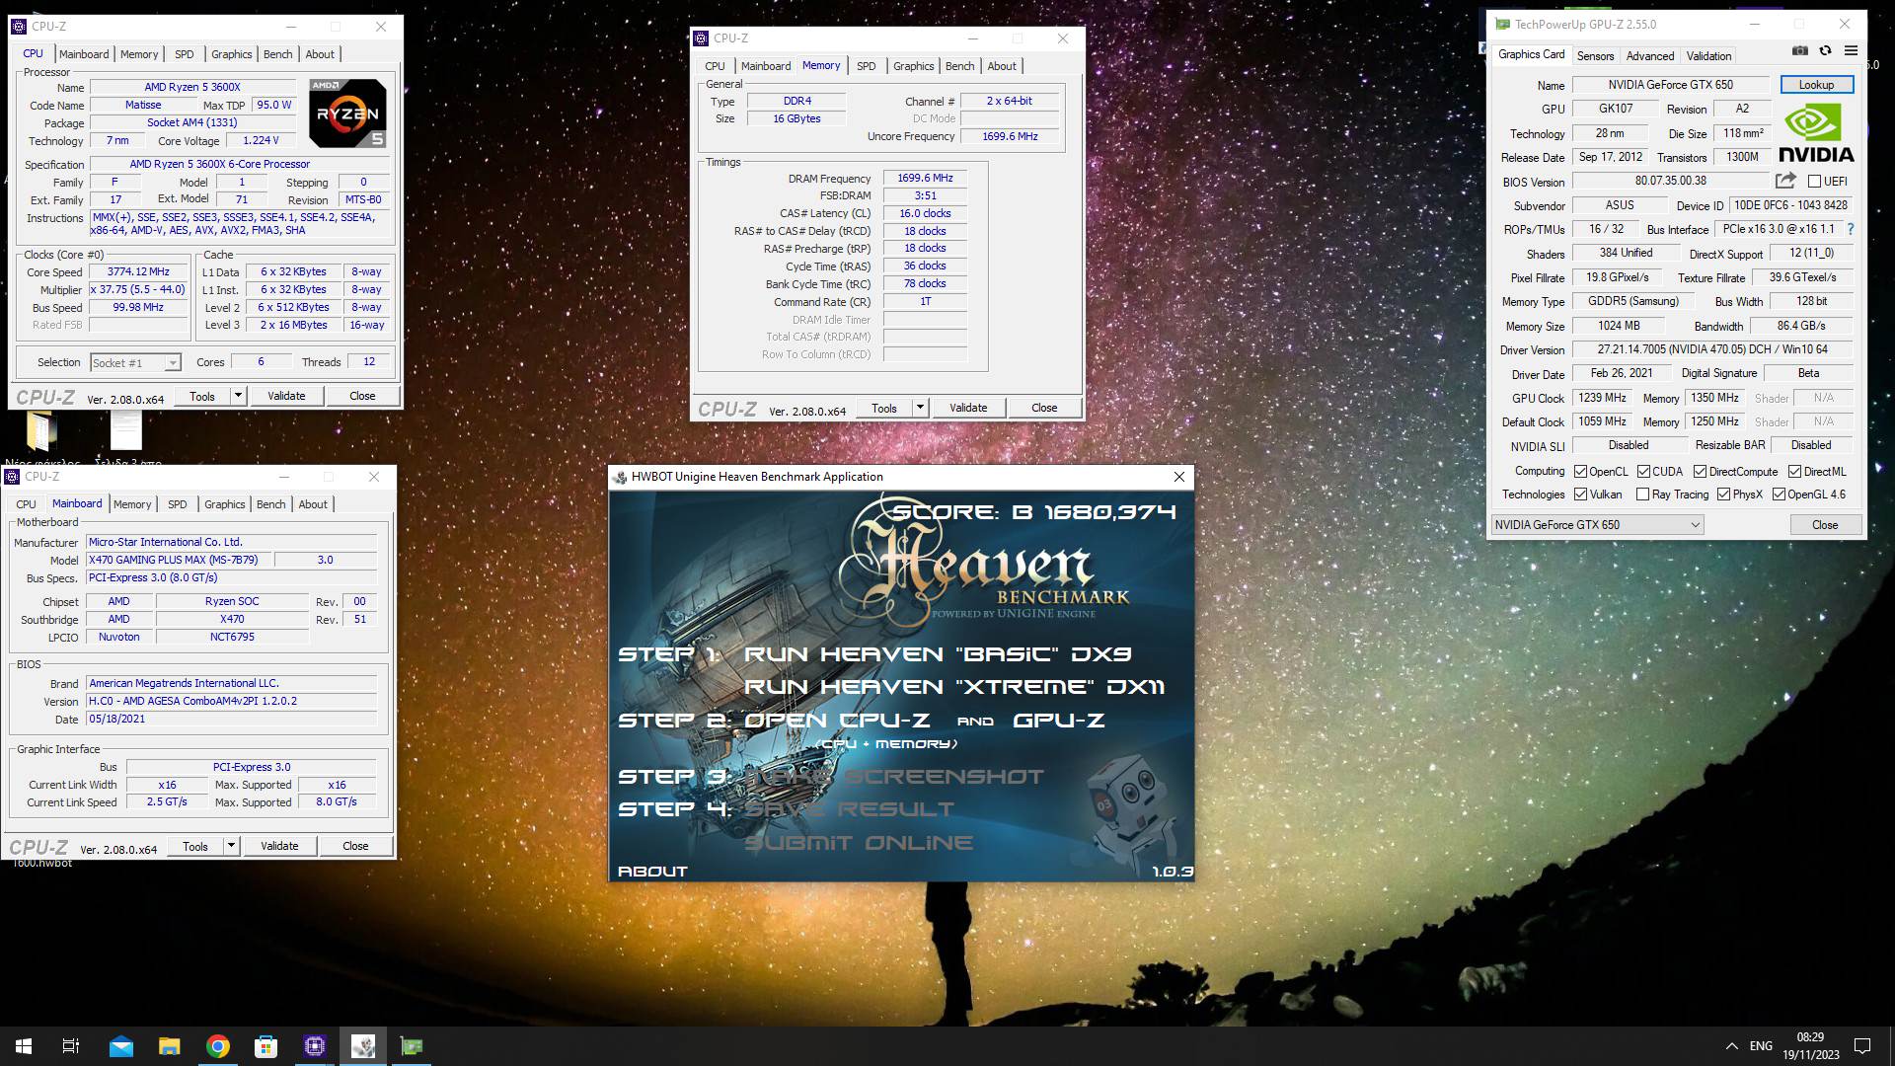This screenshot has width=1895, height=1066.
Task: Toggle the PhysX checkbox
Action: (x=1723, y=495)
